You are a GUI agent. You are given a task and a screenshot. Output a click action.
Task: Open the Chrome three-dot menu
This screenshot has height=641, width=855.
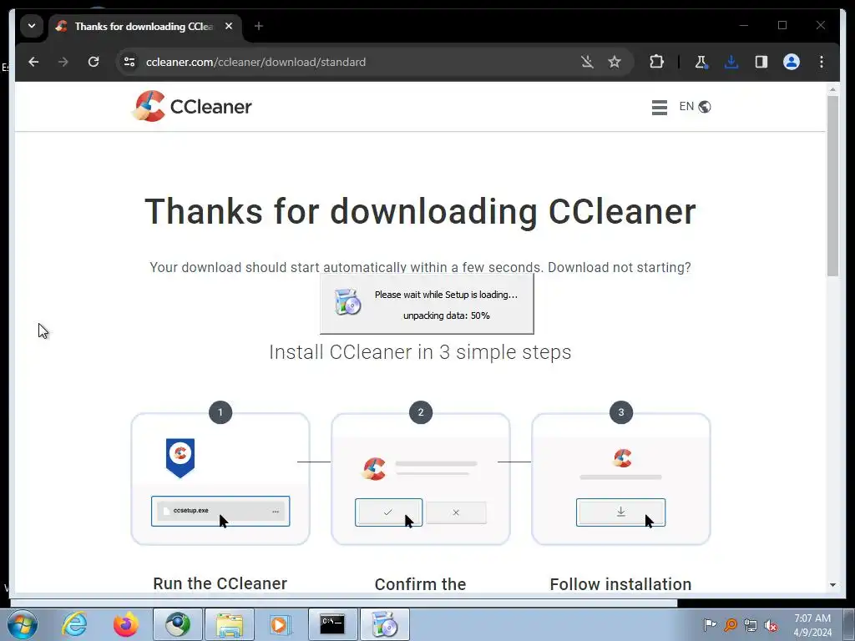tap(822, 62)
